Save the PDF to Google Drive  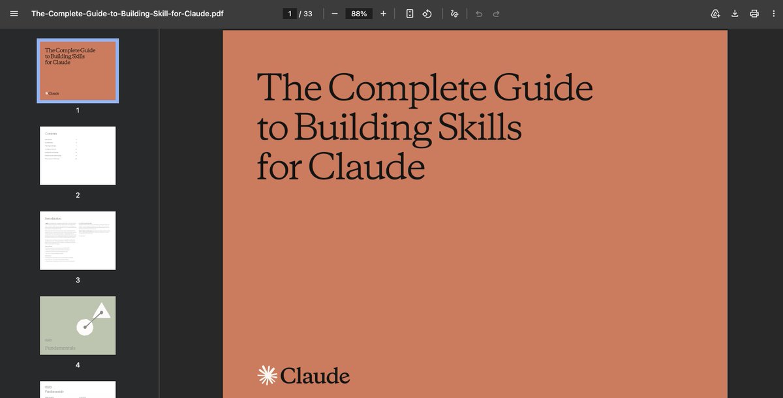[x=715, y=13]
